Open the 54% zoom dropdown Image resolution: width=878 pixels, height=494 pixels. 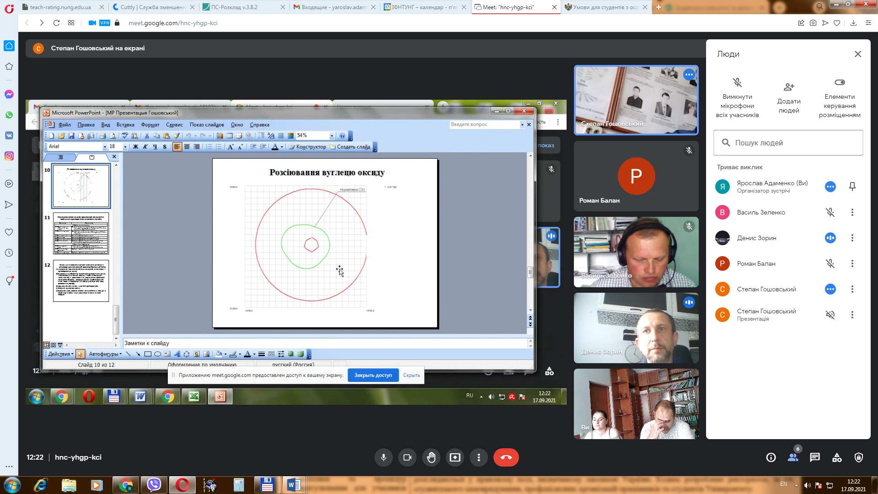[x=332, y=136]
